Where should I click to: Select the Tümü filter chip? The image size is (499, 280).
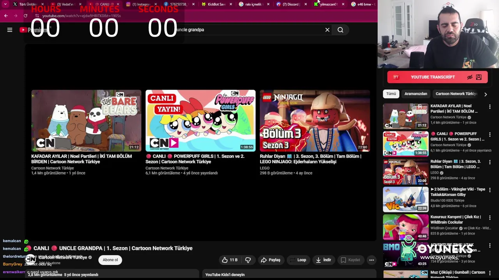point(391,94)
